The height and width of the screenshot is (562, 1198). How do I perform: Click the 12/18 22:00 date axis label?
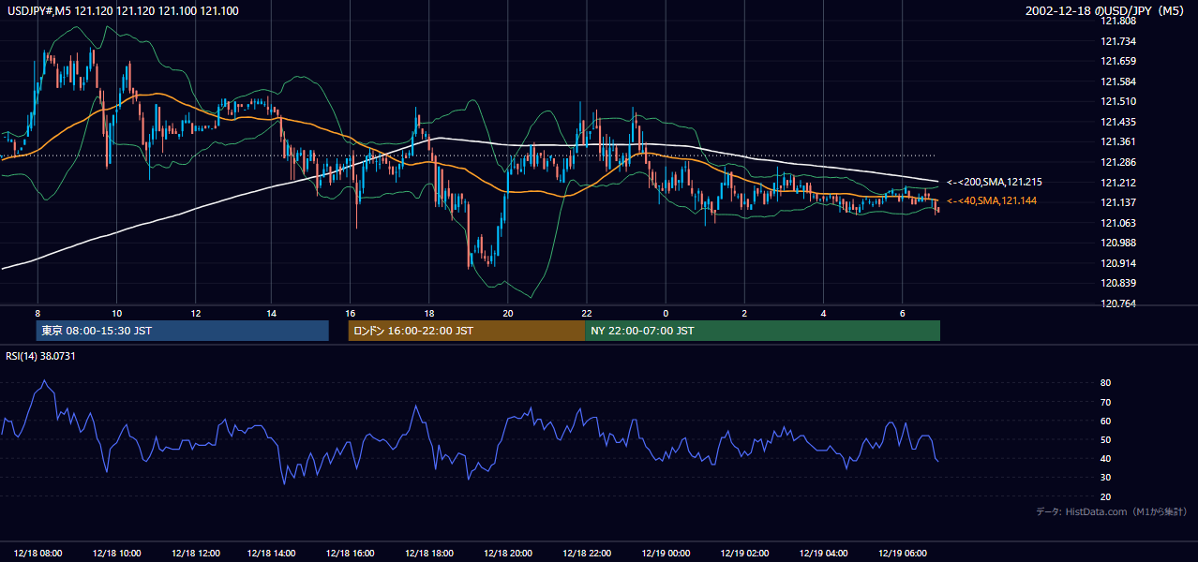coord(588,553)
